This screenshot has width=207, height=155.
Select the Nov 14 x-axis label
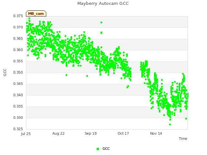pyautogui.click(x=156, y=133)
